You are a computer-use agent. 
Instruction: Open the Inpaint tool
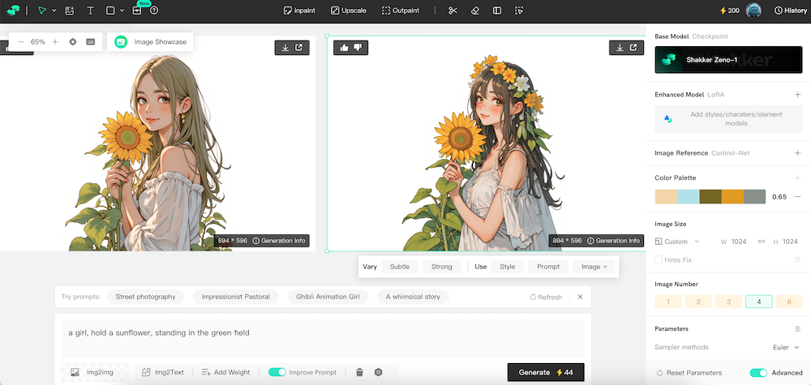tap(299, 11)
